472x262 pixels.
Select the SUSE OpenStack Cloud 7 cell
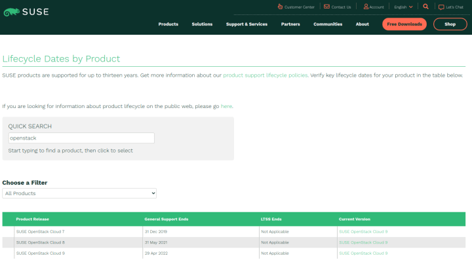click(x=41, y=232)
